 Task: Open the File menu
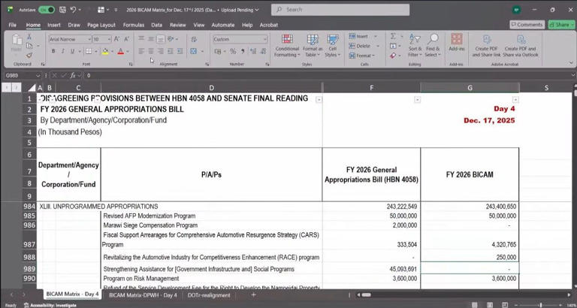tap(13, 25)
